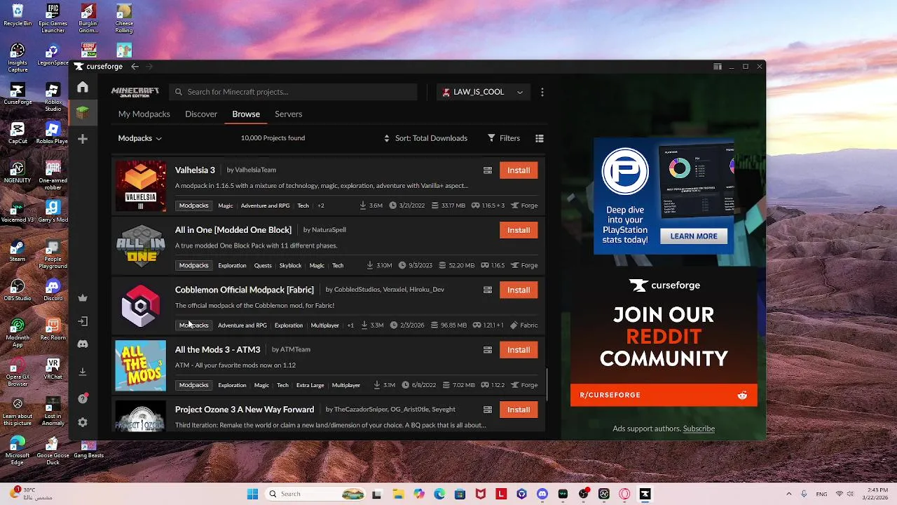Click the Quests tag on All in One
897x505 pixels.
[x=263, y=266]
